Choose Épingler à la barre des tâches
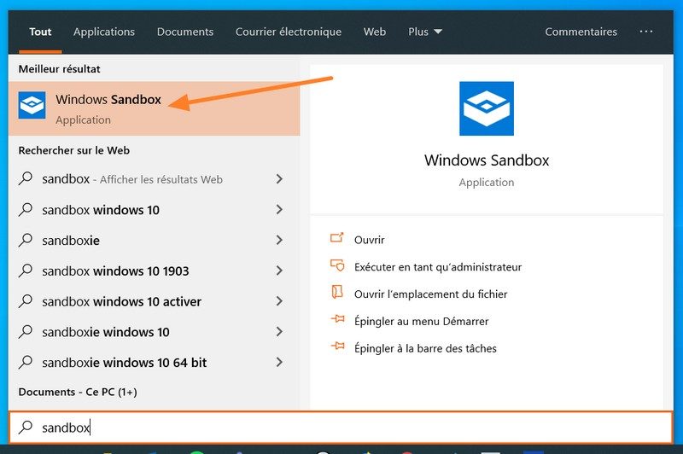Image resolution: width=683 pixels, height=454 pixels. point(425,348)
